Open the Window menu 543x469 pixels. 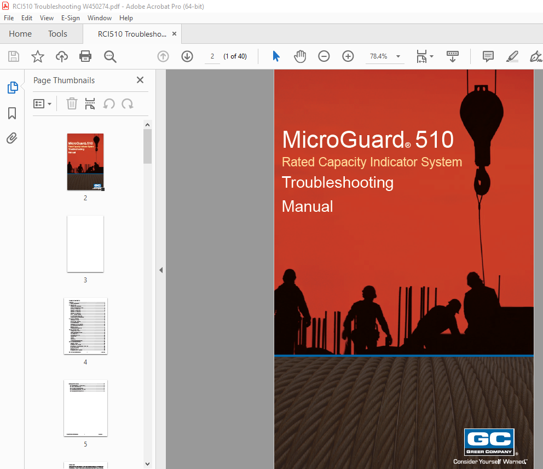tap(100, 18)
